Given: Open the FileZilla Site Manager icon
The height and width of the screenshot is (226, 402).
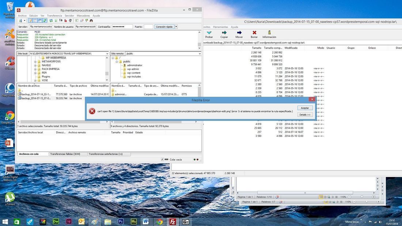Looking at the screenshot, I should coord(20,20).
